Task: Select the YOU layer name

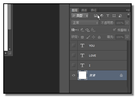Action: (92, 46)
